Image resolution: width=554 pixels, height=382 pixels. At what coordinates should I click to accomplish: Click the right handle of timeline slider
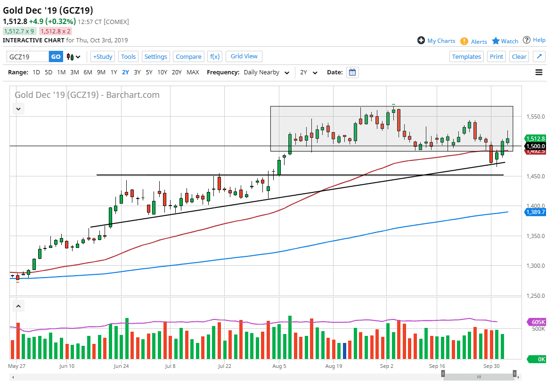(514, 374)
